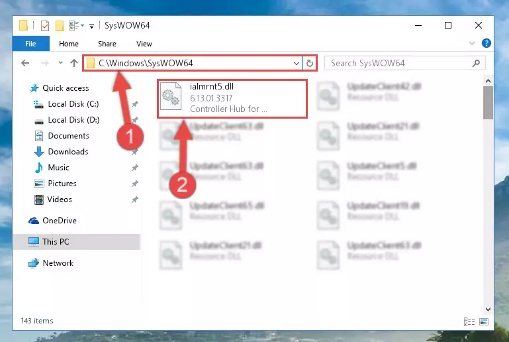Image resolution: width=509 pixels, height=342 pixels.
Task: Expand the ribbon with the chevron
Action: click(472, 43)
